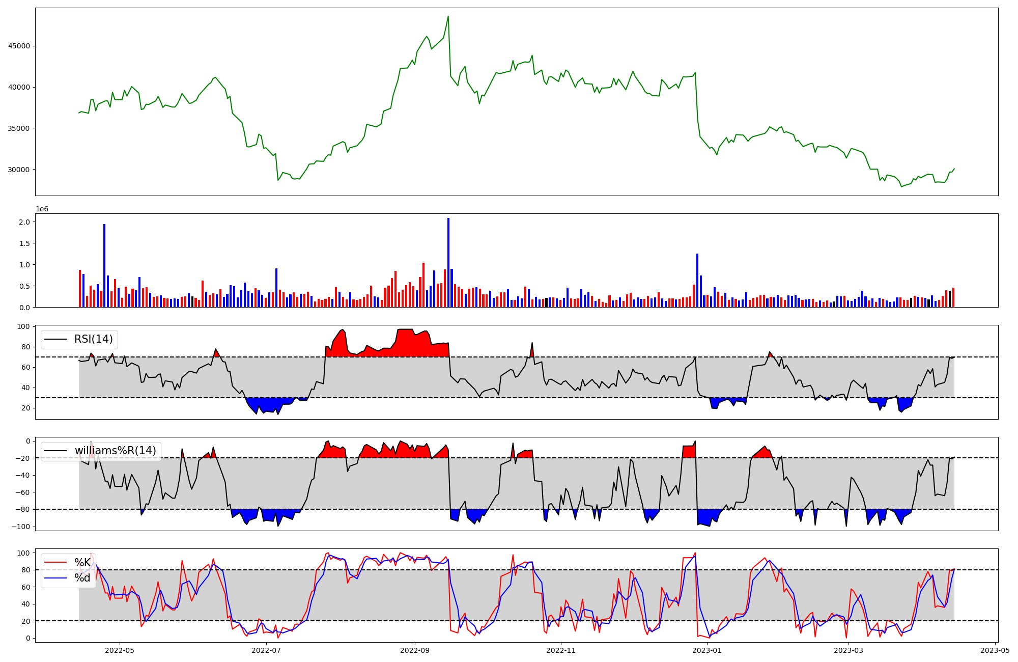Click the 2.0 volume axis tick label
The width and height of the screenshot is (1018, 662).
[24, 222]
